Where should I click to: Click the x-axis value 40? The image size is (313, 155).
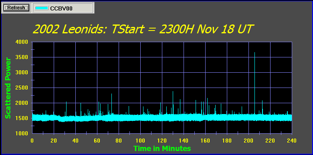75,141
